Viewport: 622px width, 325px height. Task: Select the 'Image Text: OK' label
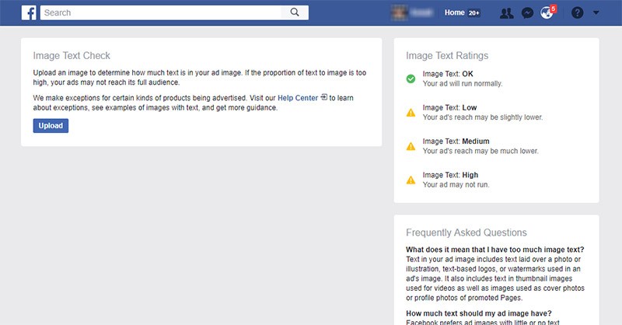pos(448,74)
